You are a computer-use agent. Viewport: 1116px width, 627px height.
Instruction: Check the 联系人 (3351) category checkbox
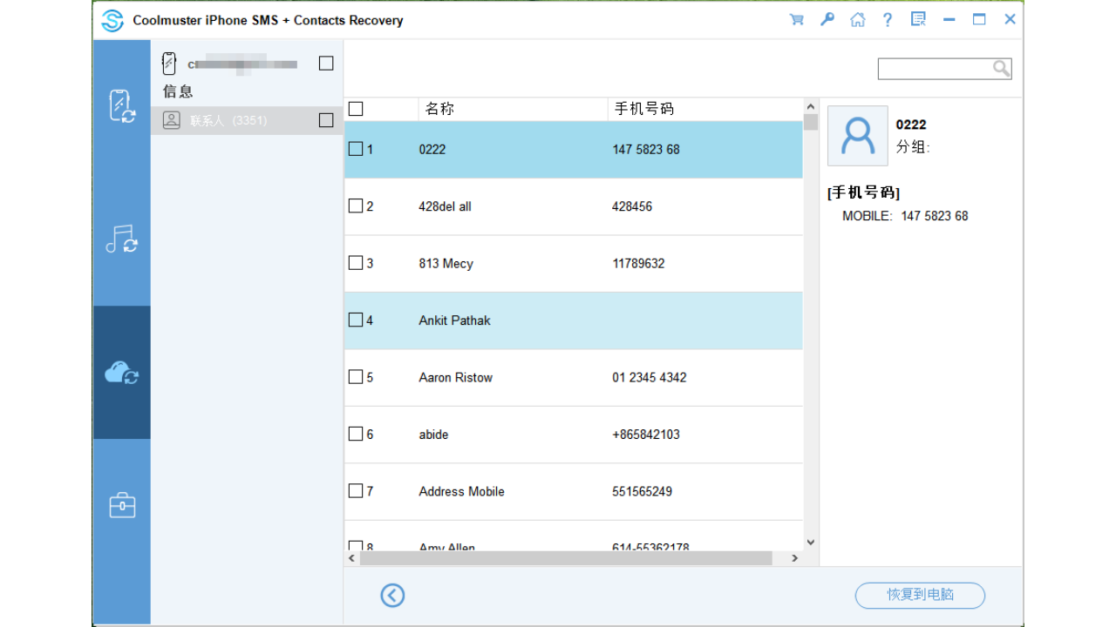[x=325, y=120]
